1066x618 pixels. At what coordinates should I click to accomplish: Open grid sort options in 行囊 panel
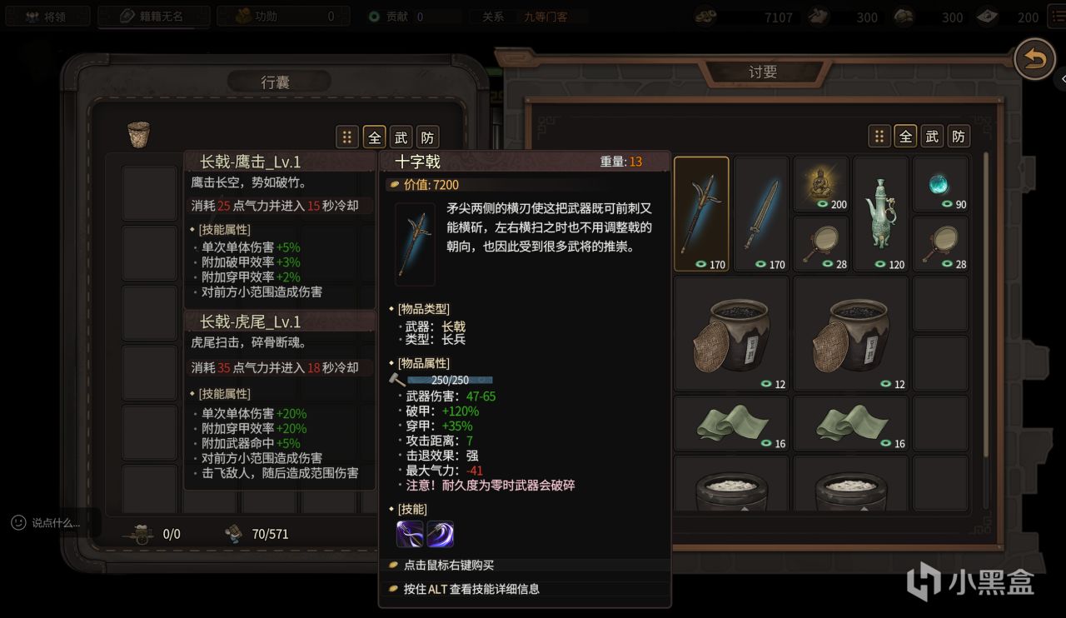346,137
